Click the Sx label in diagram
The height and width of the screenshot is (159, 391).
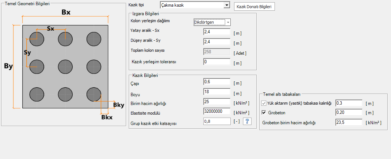click(x=50, y=28)
